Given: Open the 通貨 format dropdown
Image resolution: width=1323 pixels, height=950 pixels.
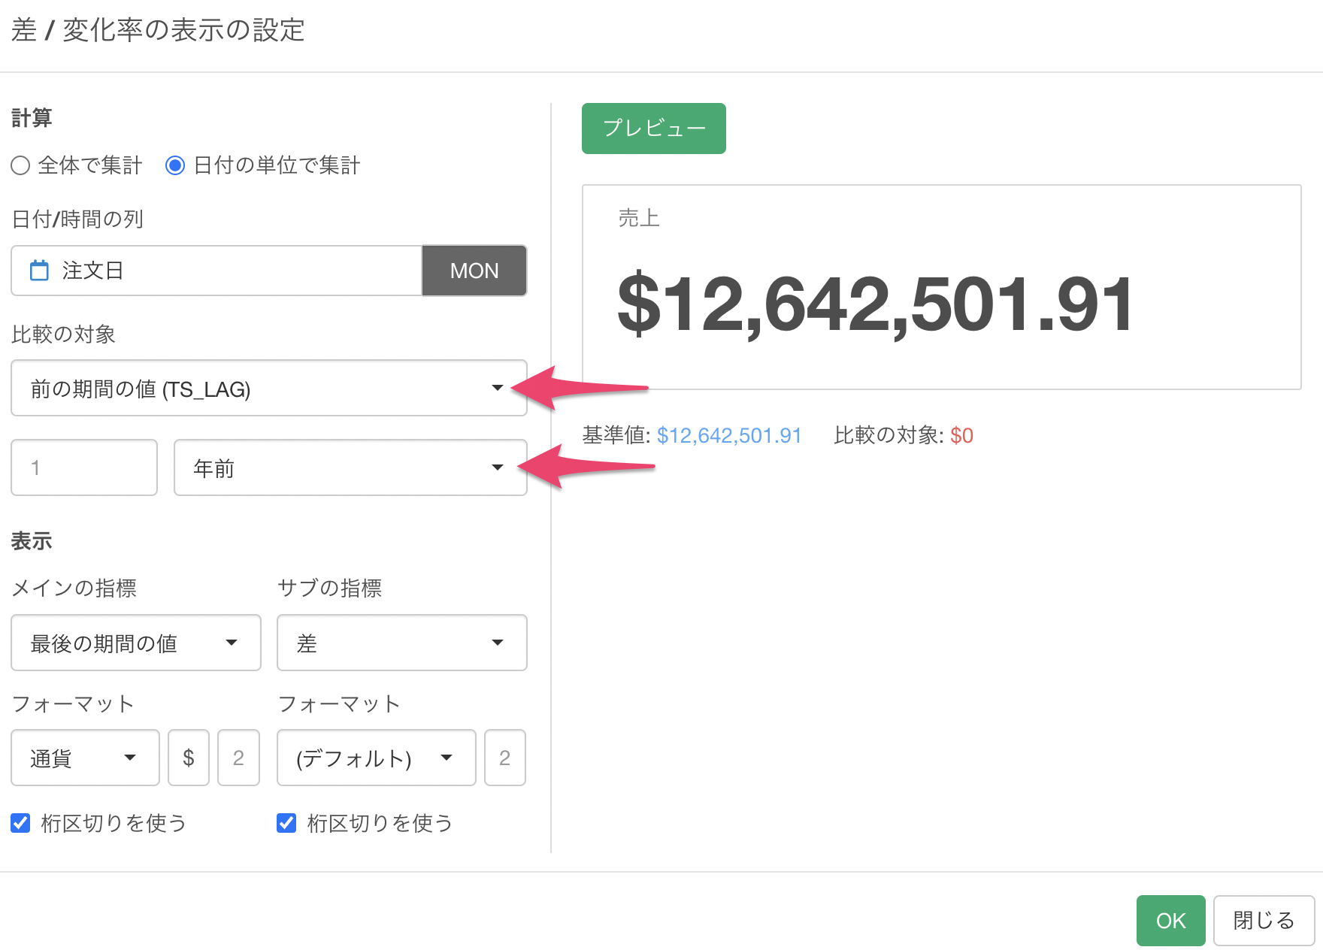Looking at the screenshot, I should [85, 758].
